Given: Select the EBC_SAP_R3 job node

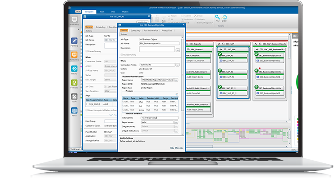Looking at the screenshot, I should coord(233,74).
